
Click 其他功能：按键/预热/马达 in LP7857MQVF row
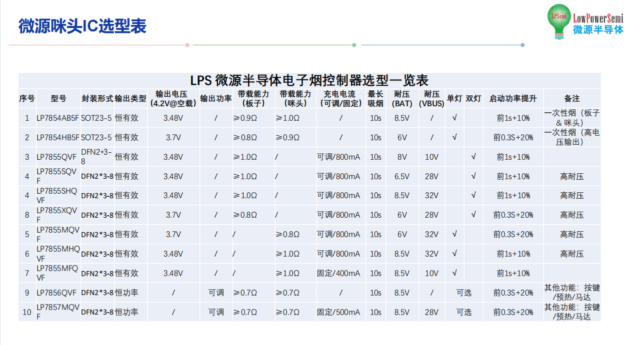click(572, 312)
